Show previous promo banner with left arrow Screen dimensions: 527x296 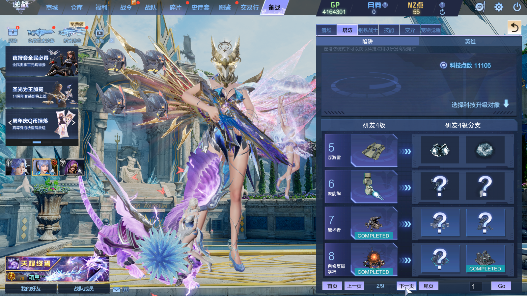[x=10, y=122]
